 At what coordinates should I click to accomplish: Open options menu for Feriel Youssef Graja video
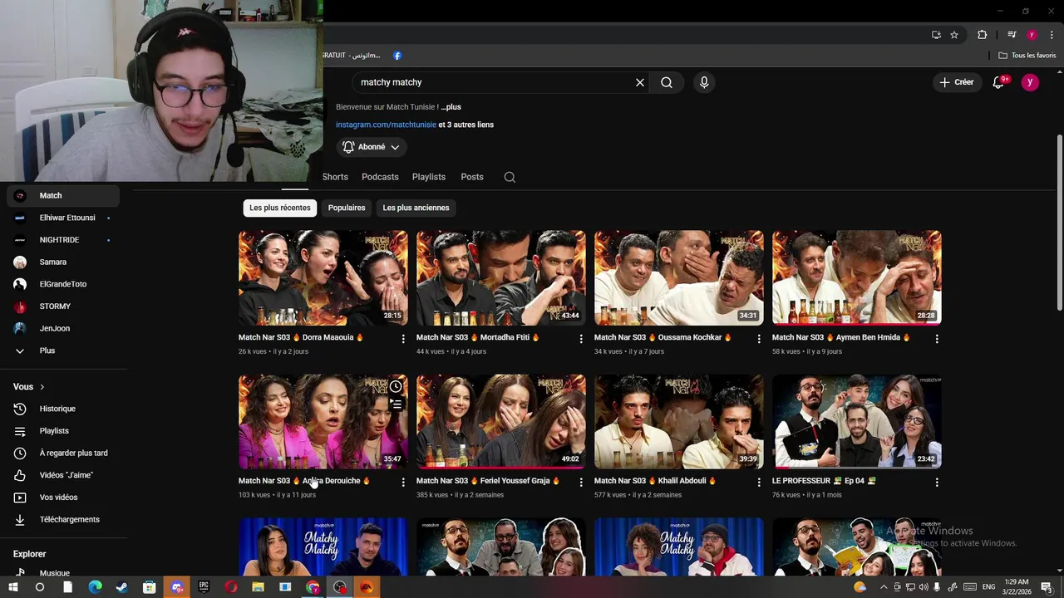tap(581, 482)
